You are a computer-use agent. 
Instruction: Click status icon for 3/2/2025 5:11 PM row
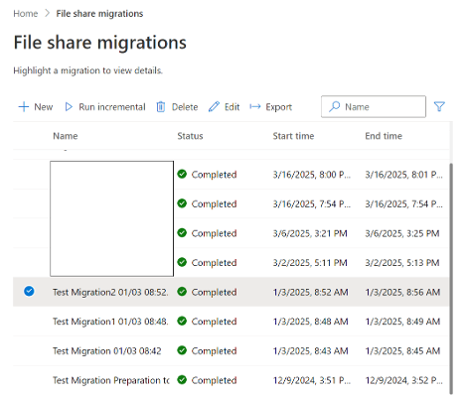pyautogui.click(x=182, y=262)
